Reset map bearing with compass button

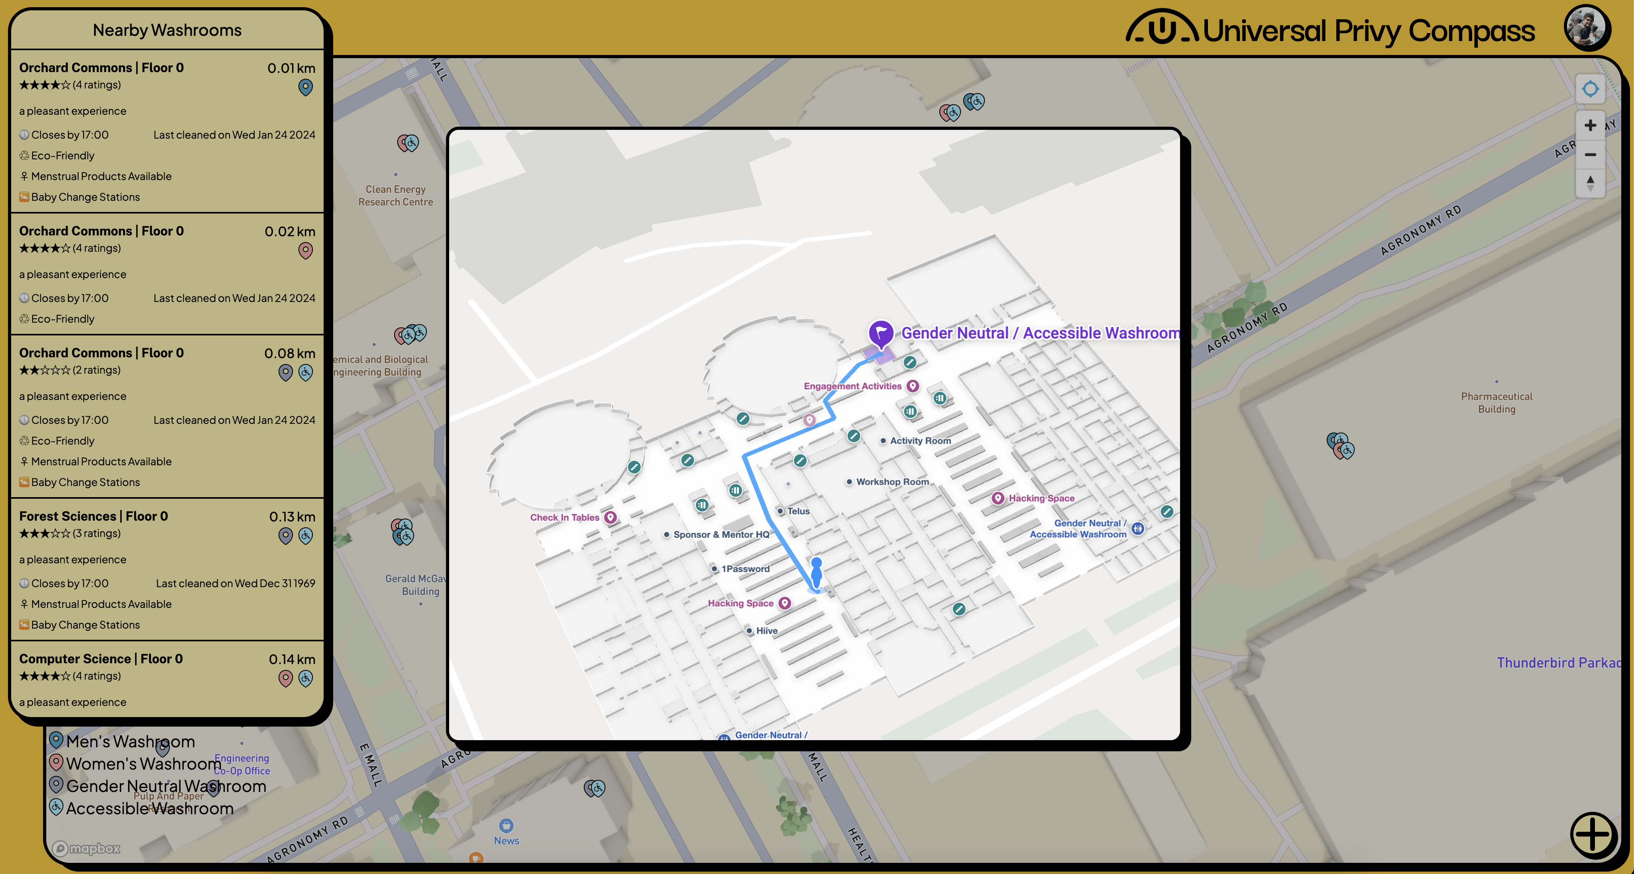pos(1590,183)
